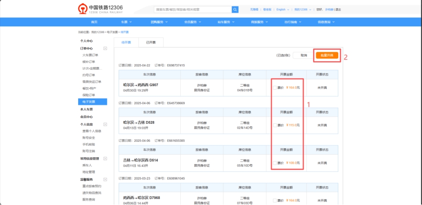
Task: Click the username link after 您好
Action: [329, 9]
